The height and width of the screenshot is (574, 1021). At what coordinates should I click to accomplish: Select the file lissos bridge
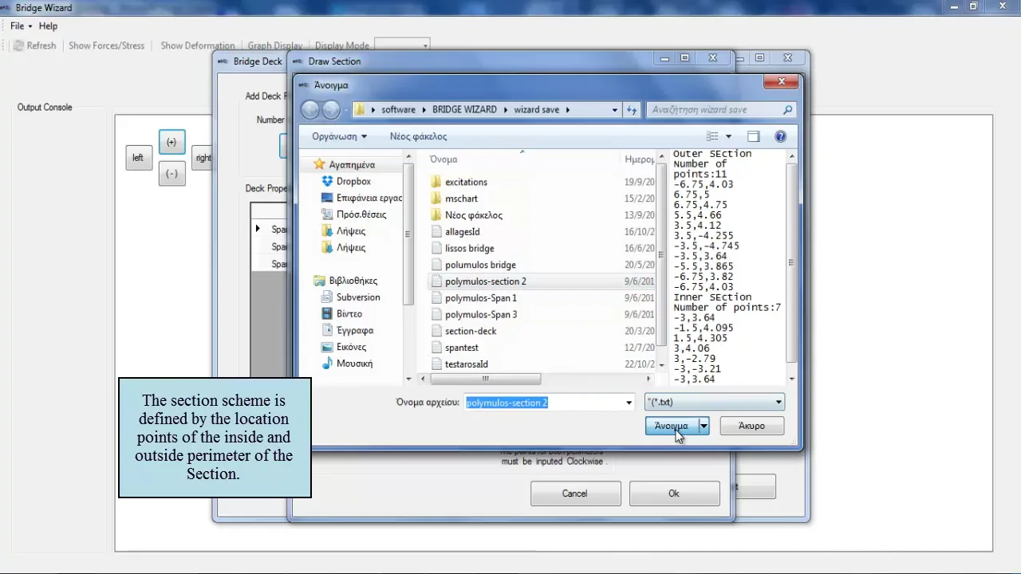(x=470, y=249)
